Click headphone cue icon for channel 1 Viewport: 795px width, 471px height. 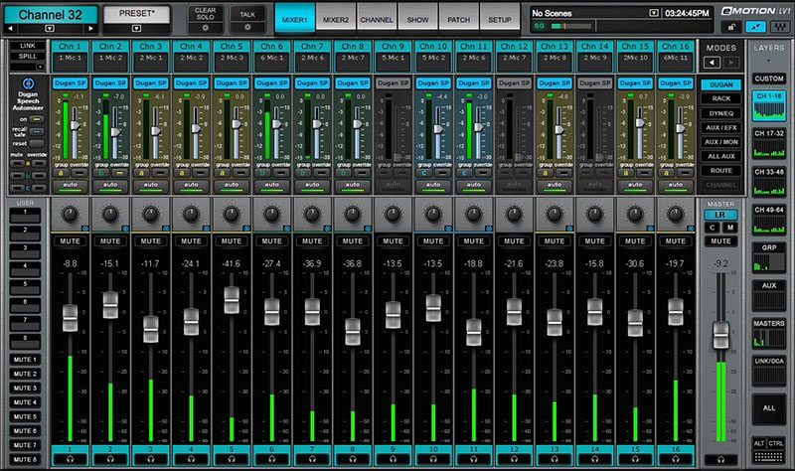click(x=70, y=459)
